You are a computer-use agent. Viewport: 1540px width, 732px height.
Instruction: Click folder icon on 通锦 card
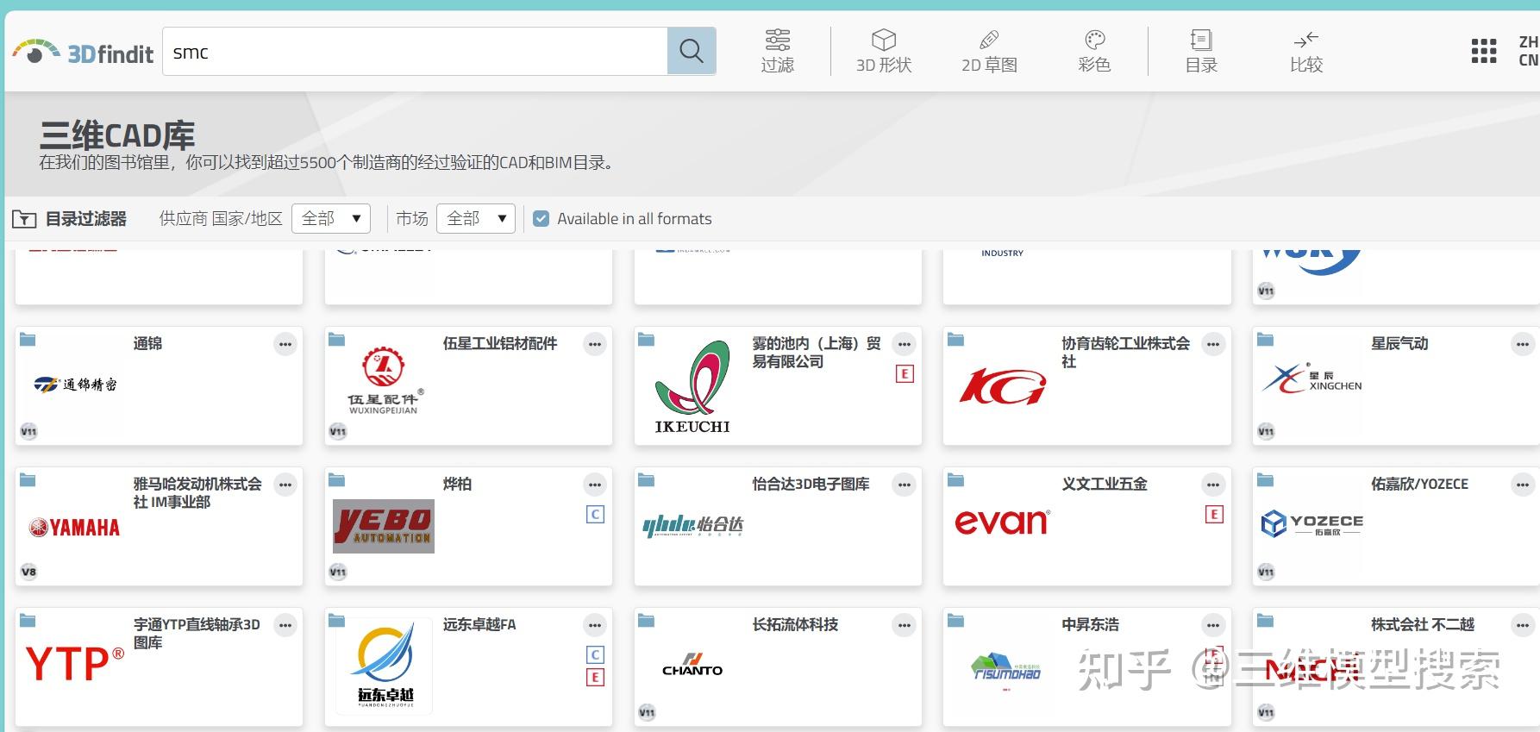coord(28,340)
